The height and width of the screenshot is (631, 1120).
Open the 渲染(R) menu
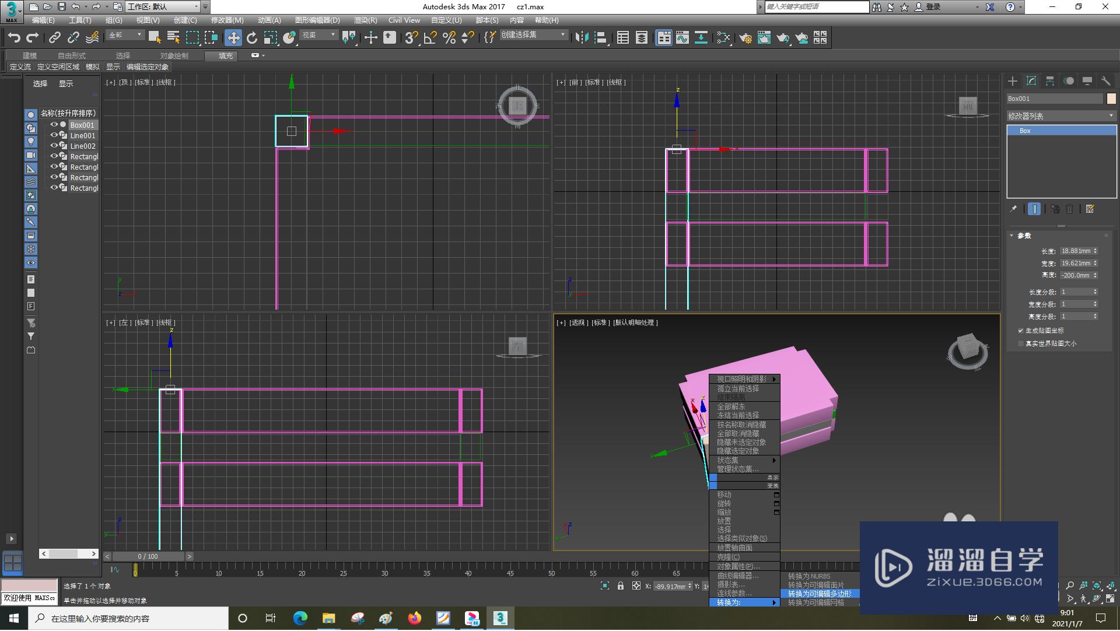pos(366,20)
